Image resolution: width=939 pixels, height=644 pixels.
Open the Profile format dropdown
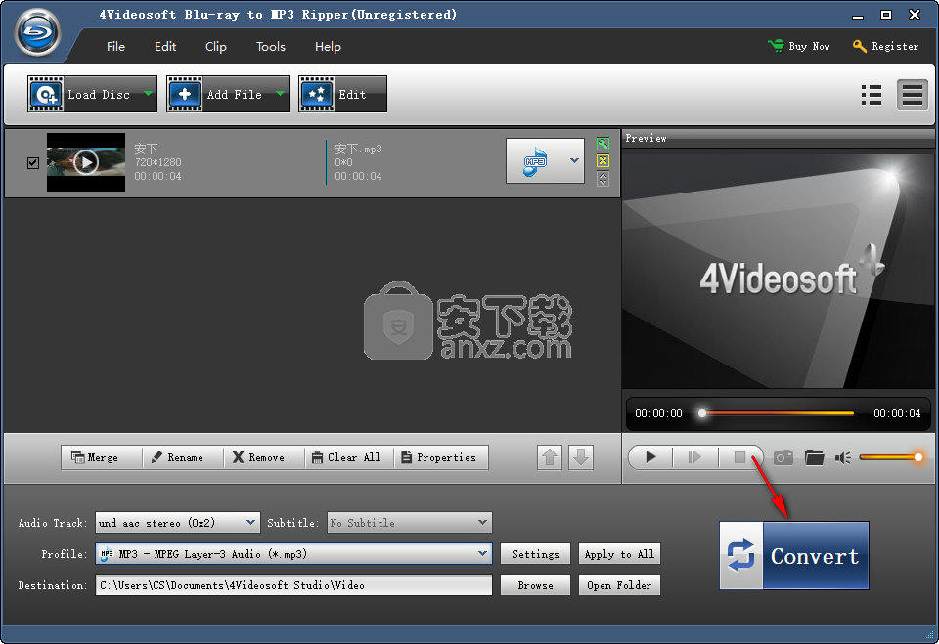[293, 554]
